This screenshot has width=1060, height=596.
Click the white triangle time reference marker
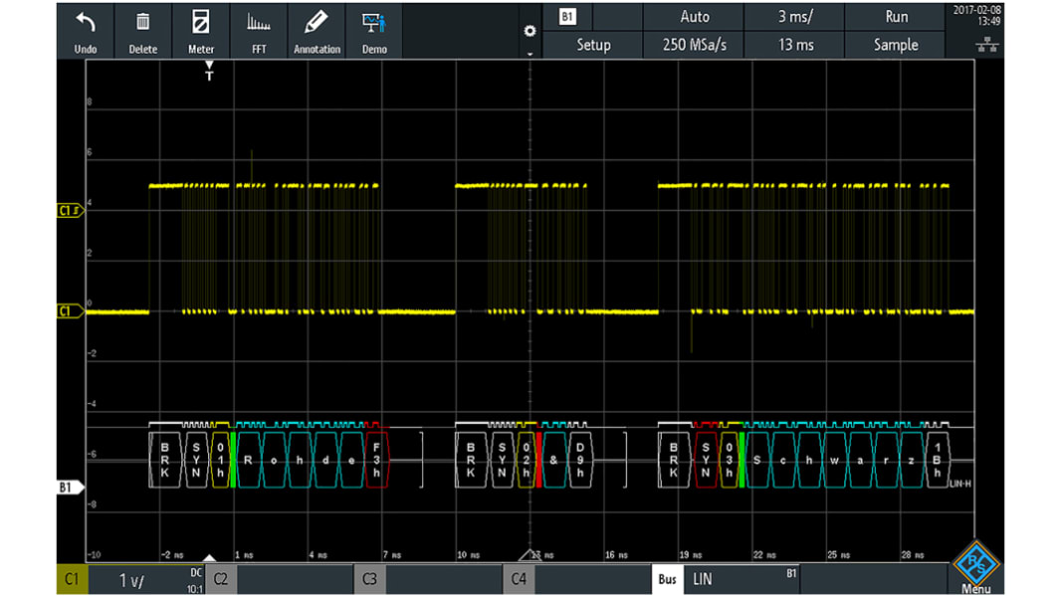click(x=210, y=558)
